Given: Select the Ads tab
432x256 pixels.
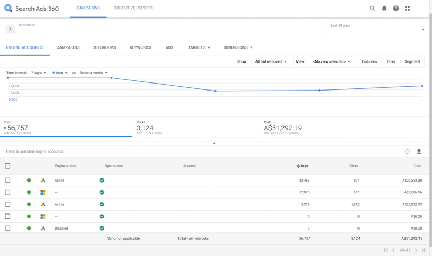Looking at the screenshot, I should click(169, 47).
